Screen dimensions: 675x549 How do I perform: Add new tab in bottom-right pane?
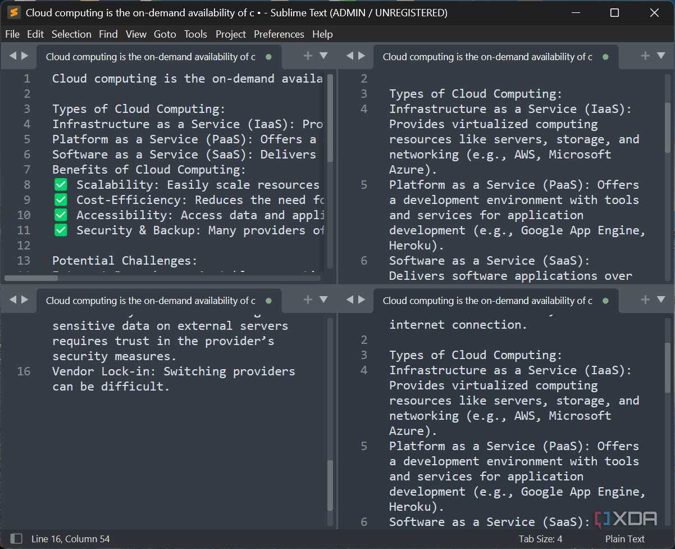645,300
